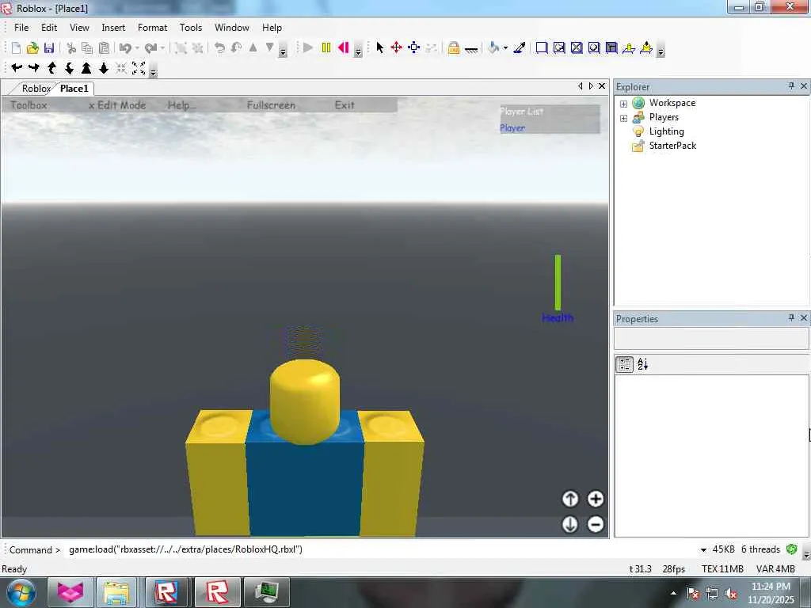Open the View menu
The height and width of the screenshot is (608, 811).
(79, 28)
